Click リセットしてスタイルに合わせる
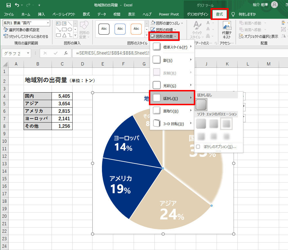The height and width of the screenshot is (250, 288). pos(27,36)
